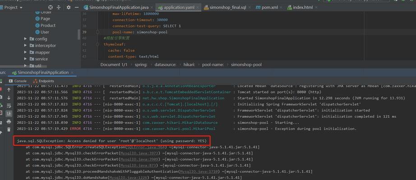The height and width of the screenshot is (180, 416).
Task: Toggle soft-wrap in the console toolbar
Action: point(9,106)
